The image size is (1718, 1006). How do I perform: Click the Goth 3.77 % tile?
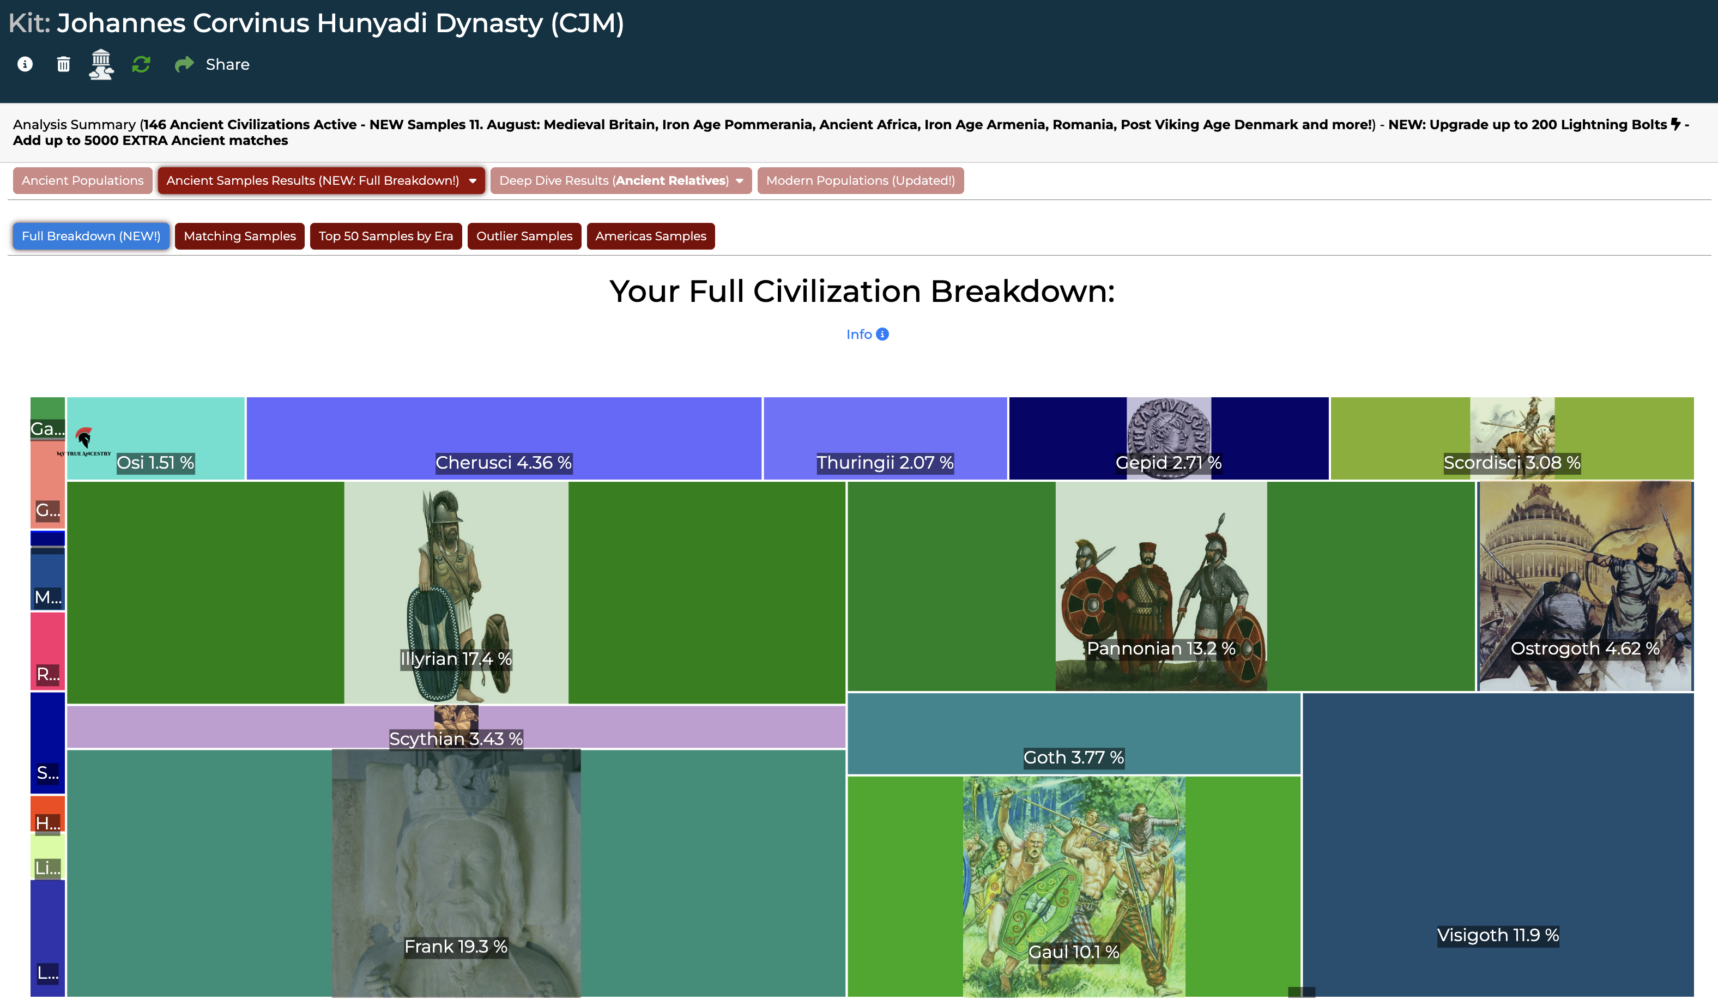1074,734
